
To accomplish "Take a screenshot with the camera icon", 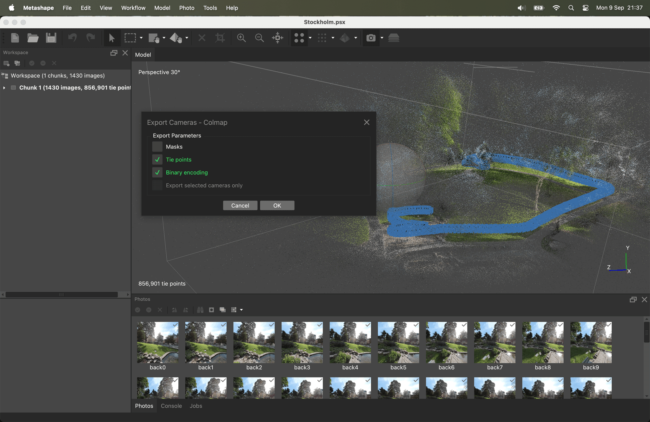I will (x=371, y=38).
